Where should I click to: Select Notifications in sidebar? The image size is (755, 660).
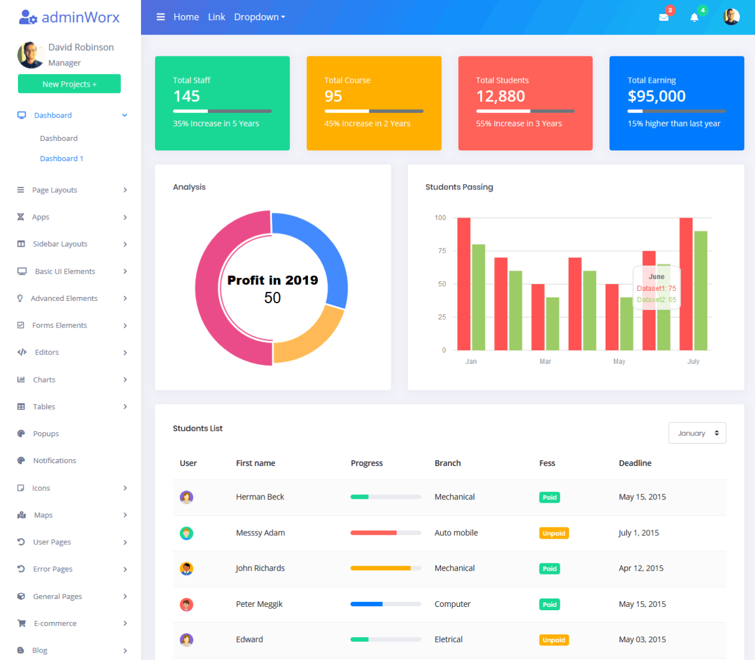[x=54, y=460]
